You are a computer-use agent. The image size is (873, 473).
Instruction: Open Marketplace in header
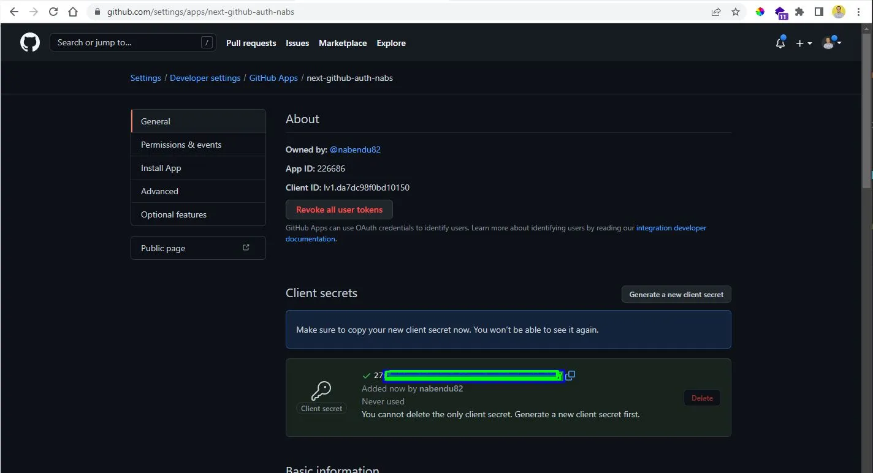[343, 43]
